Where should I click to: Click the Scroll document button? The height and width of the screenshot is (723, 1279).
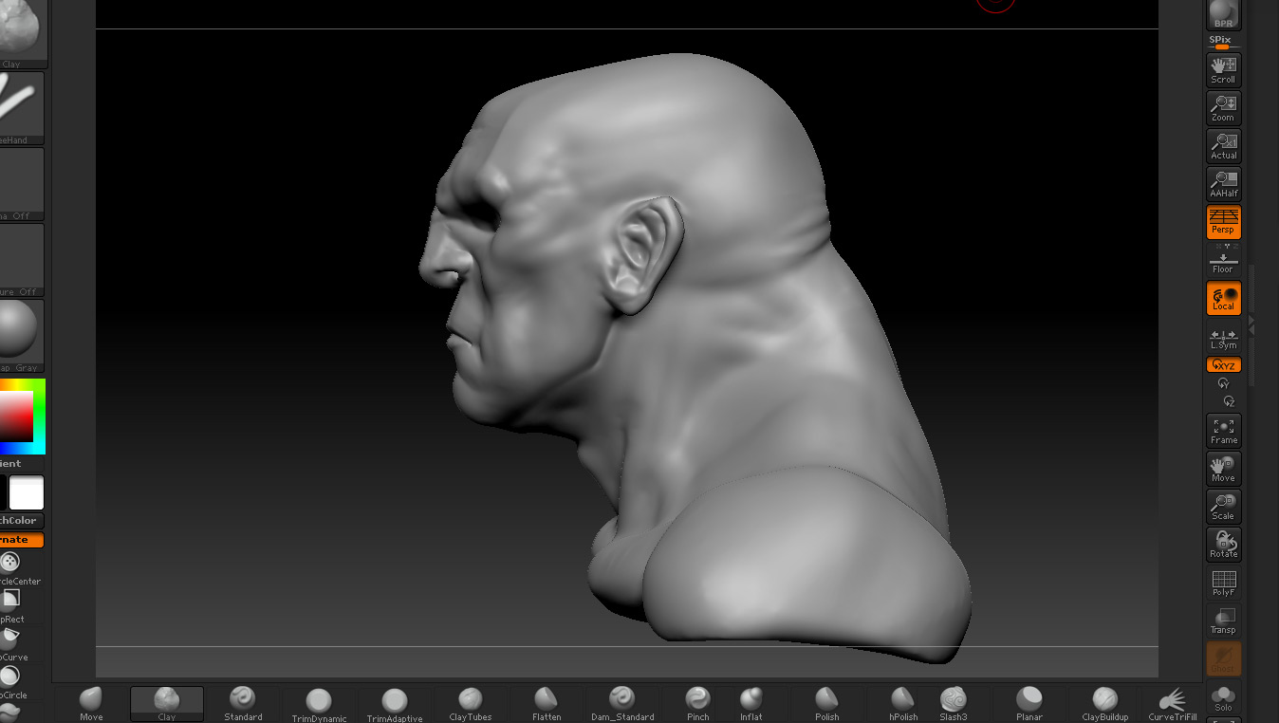[1224, 69]
